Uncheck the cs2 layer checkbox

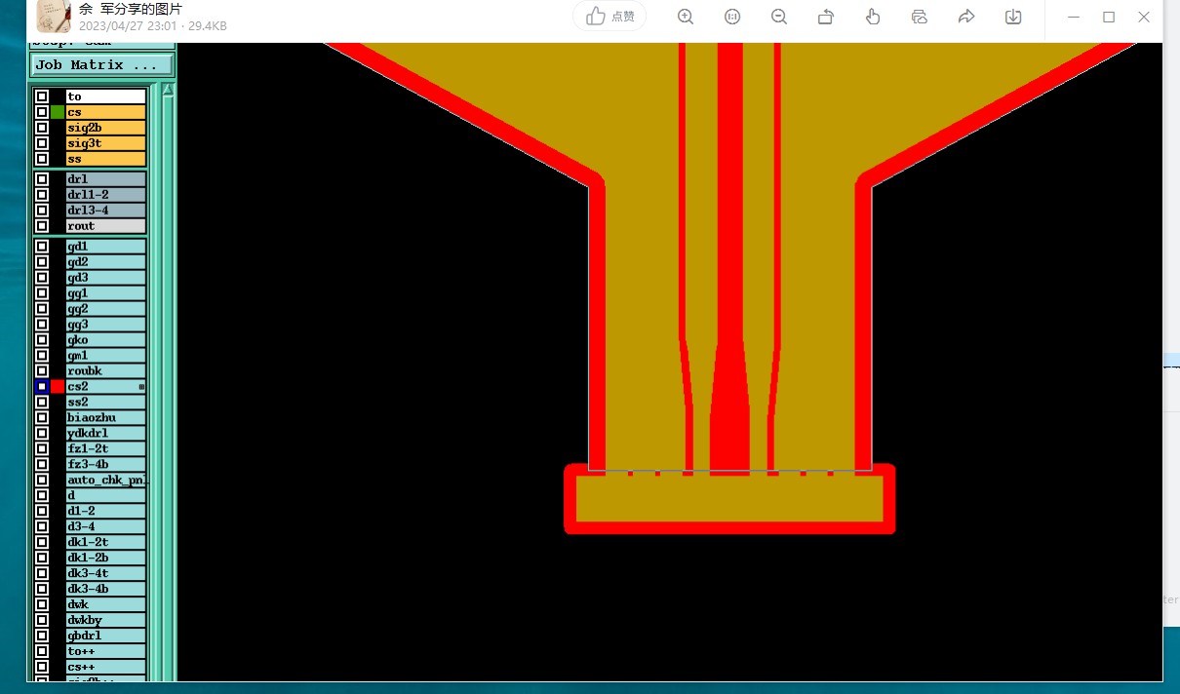click(42, 387)
